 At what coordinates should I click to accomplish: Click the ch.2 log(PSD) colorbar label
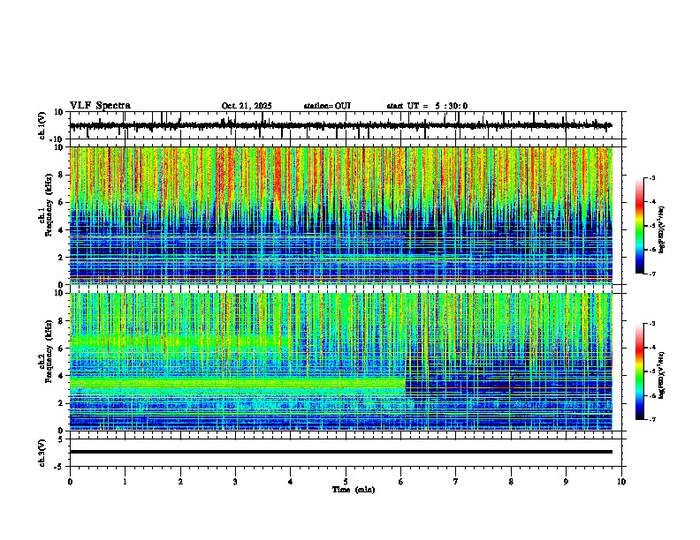(661, 375)
